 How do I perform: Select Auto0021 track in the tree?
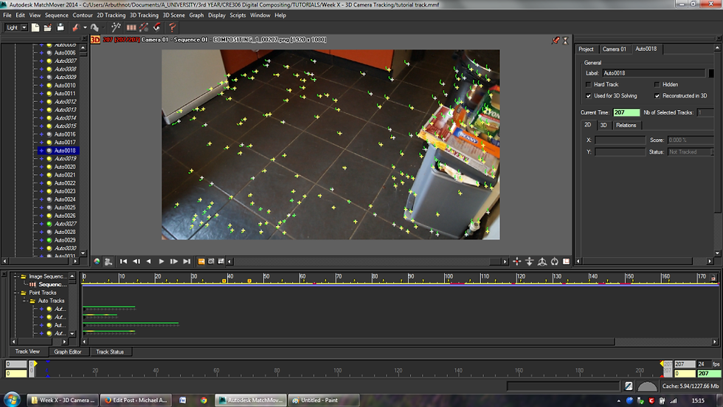click(x=65, y=175)
